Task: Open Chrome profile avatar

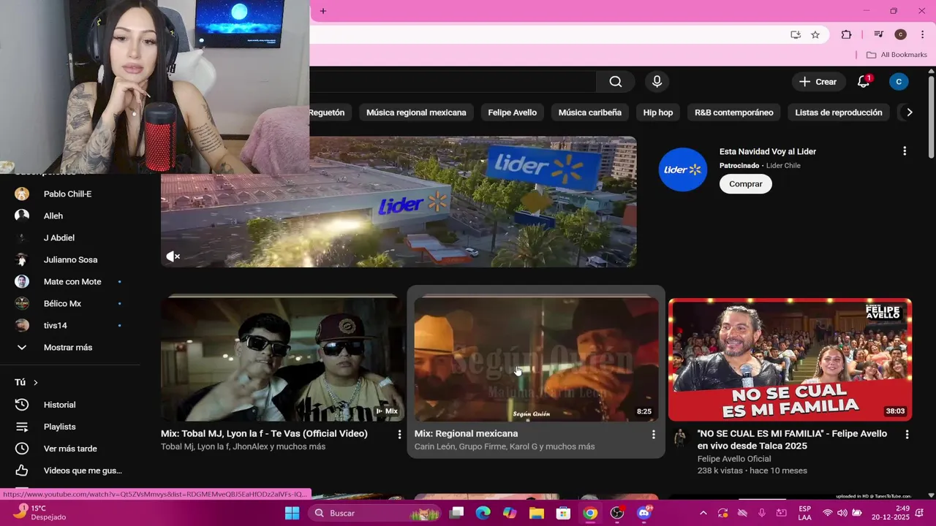Action: 900,34
